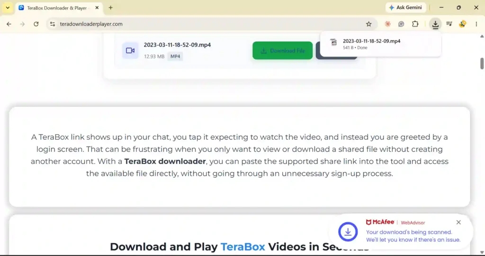Open the tab search dropdown arrow

click(x=8, y=8)
